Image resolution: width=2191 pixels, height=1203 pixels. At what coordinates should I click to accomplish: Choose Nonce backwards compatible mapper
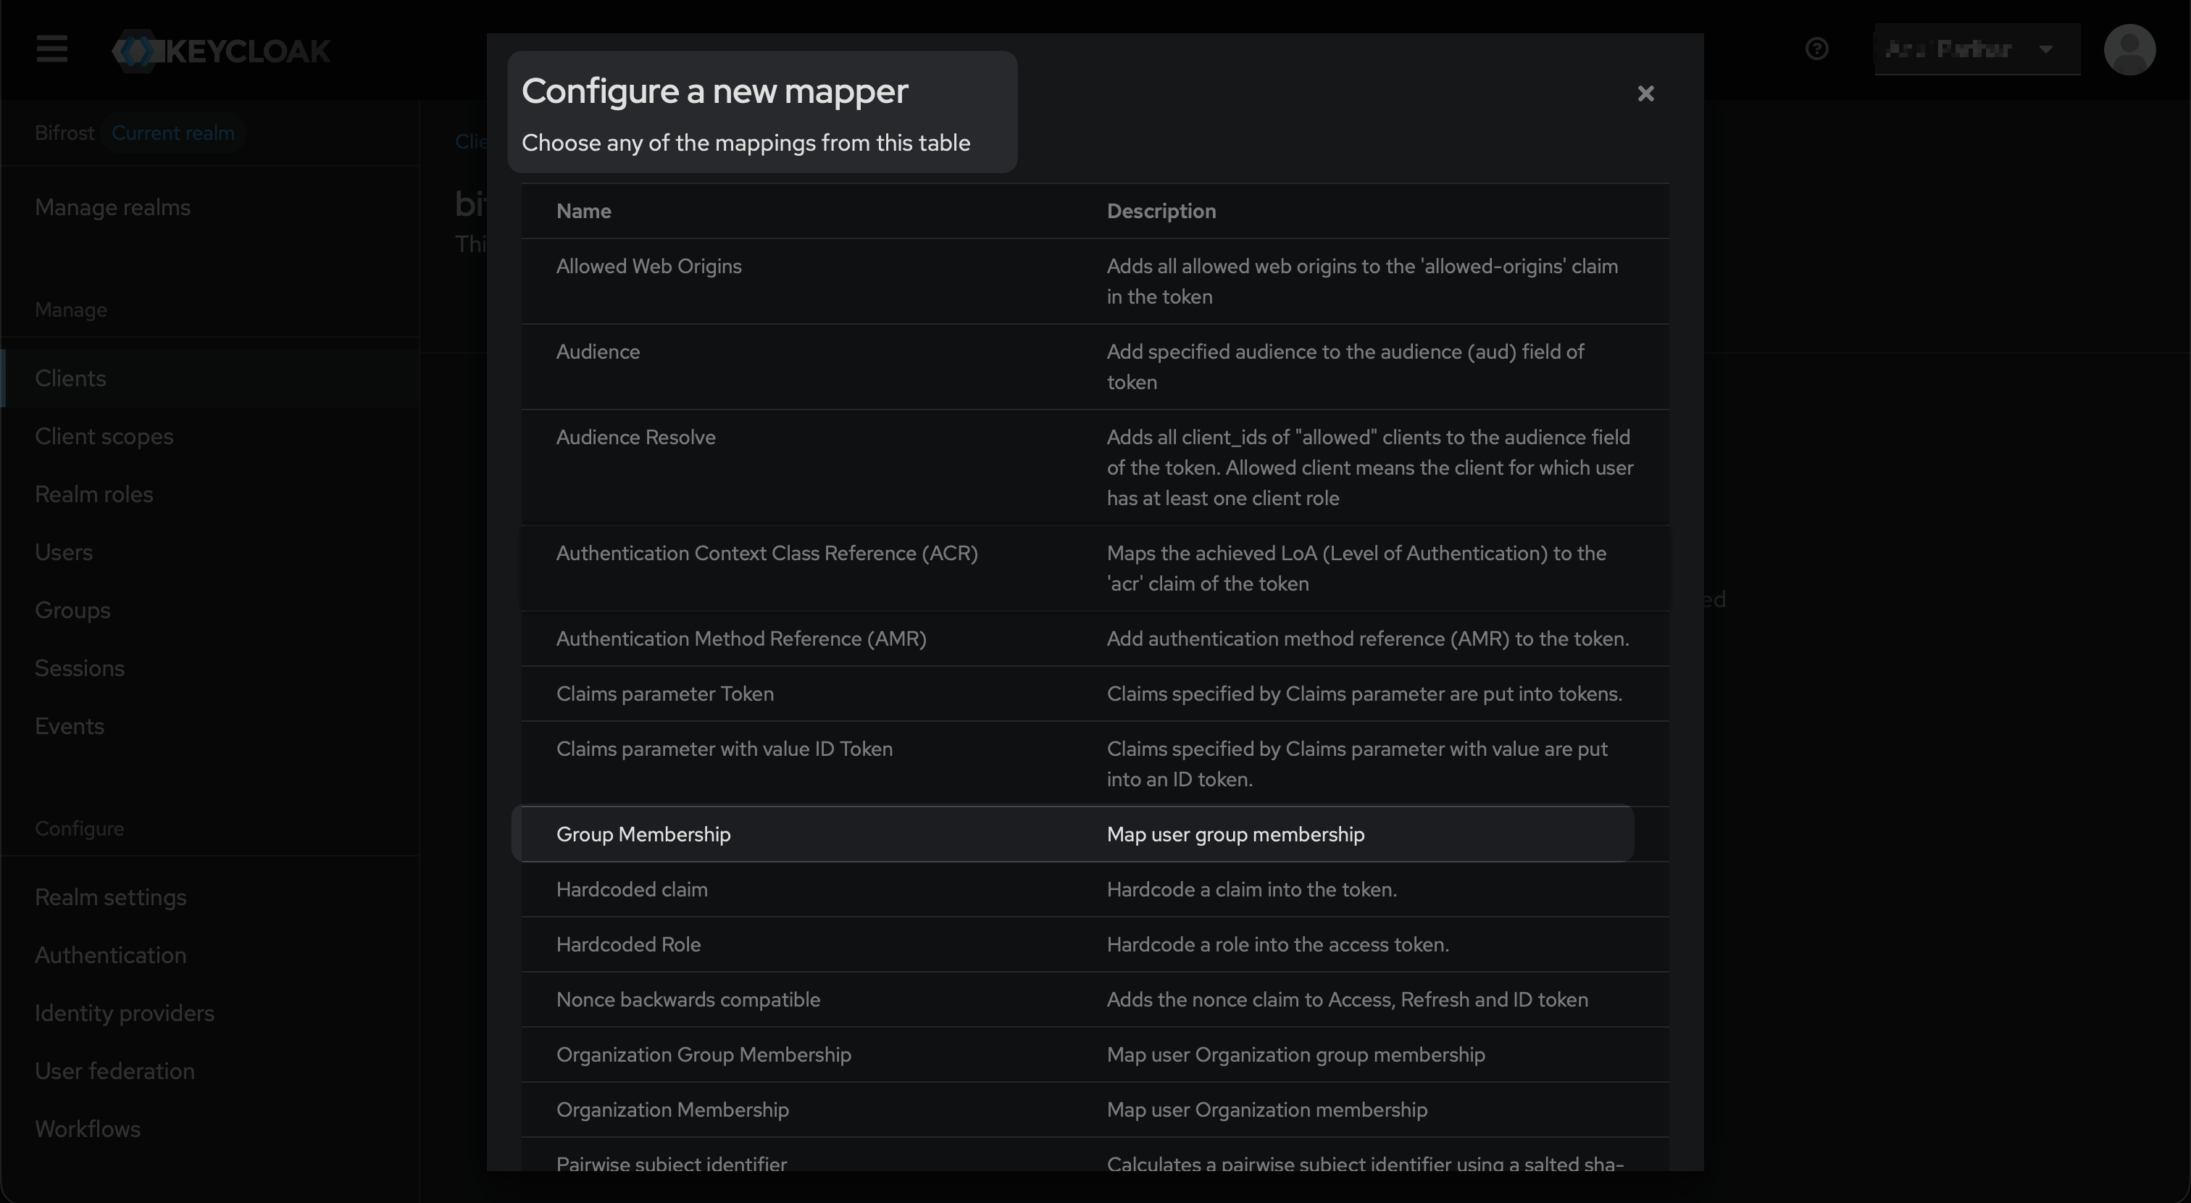pos(1095,999)
